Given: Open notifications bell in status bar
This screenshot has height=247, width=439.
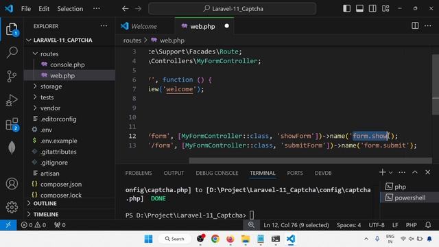Looking at the screenshot, I should pyautogui.click(x=428, y=225).
